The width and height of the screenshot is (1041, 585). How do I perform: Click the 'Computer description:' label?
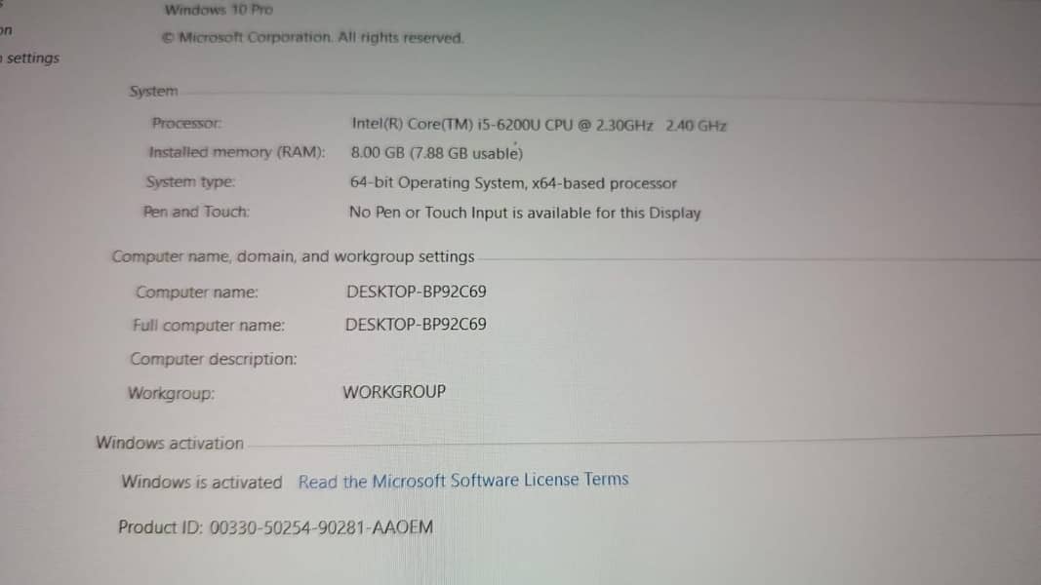(213, 359)
